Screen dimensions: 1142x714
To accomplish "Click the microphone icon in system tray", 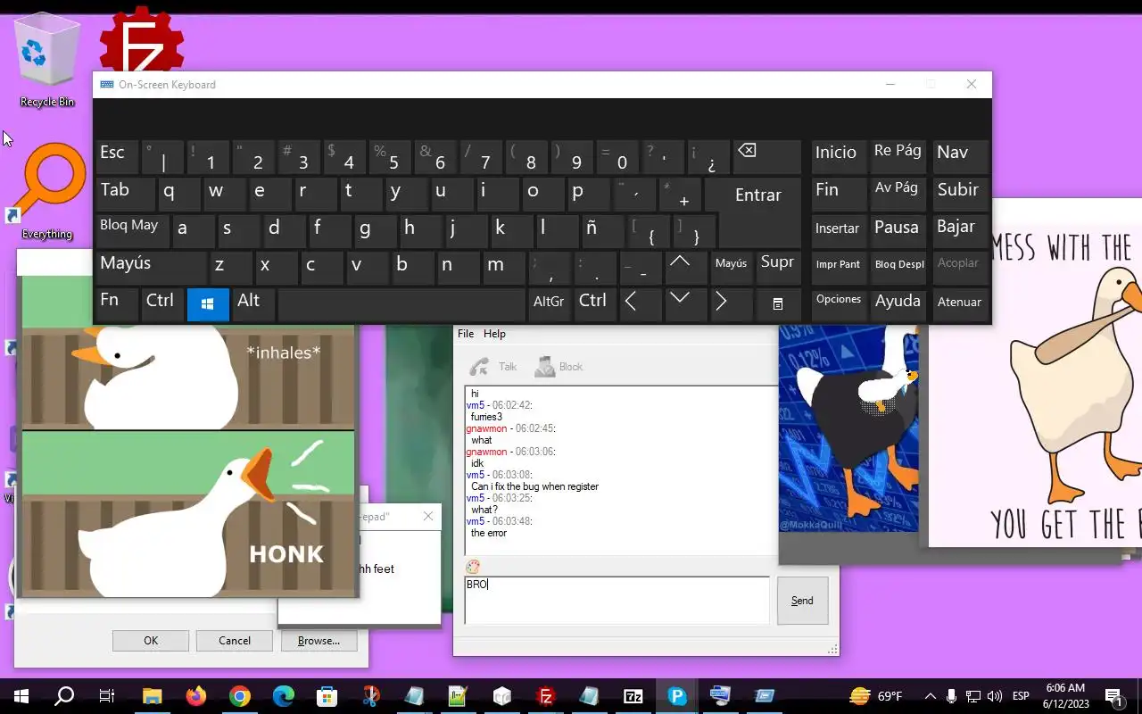I will [x=952, y=696].
